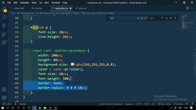Image resolution: width=196 pixels, height=110 pixels.
Task: Click Ln 43, Col 26 status item
Action: (x=110, y=104)
